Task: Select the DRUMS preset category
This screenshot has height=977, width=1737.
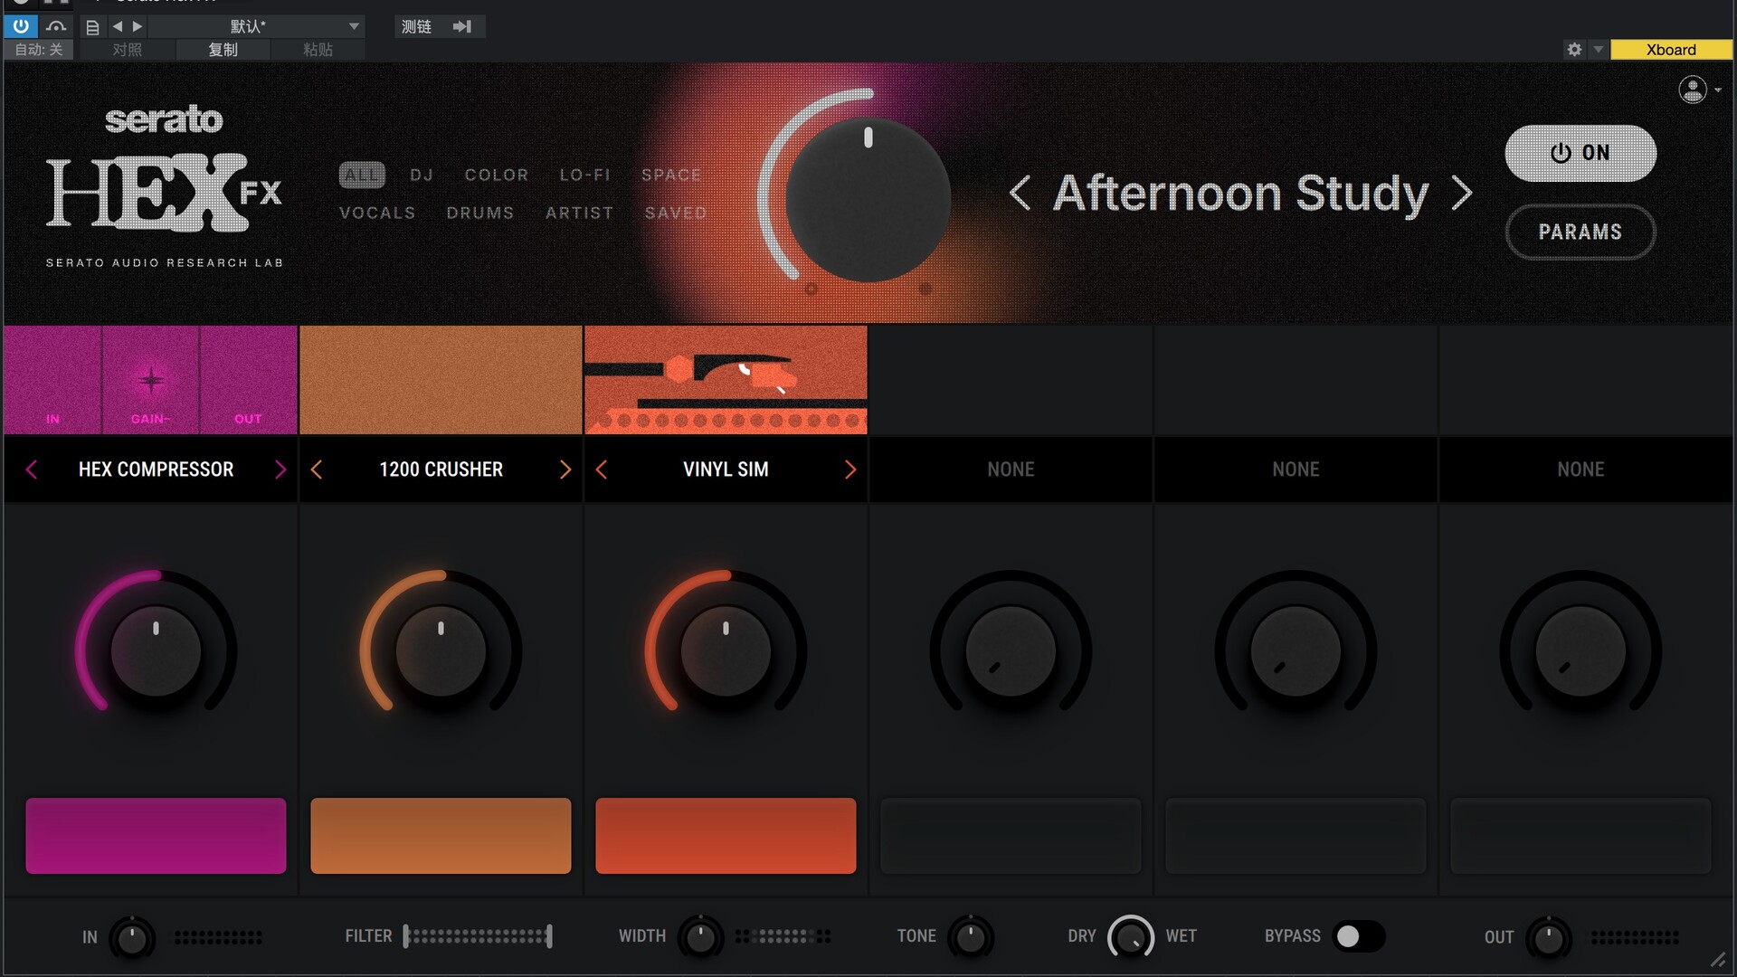Action: click(480, 213)
